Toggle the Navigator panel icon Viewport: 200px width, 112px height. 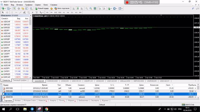click(23, 8)
